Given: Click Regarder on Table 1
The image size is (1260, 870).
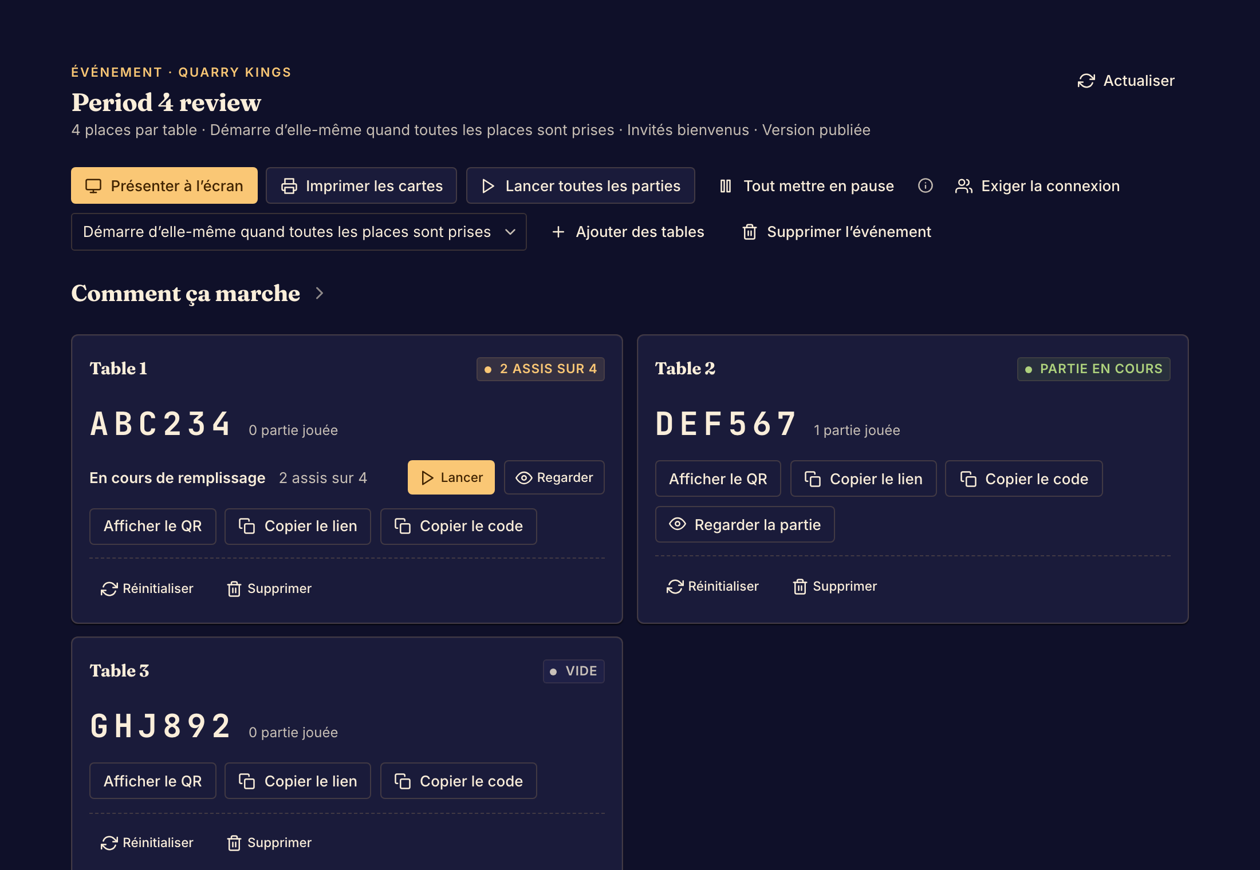Looking at the screenshot, I should pyautogui.click(x=554, y=477).
